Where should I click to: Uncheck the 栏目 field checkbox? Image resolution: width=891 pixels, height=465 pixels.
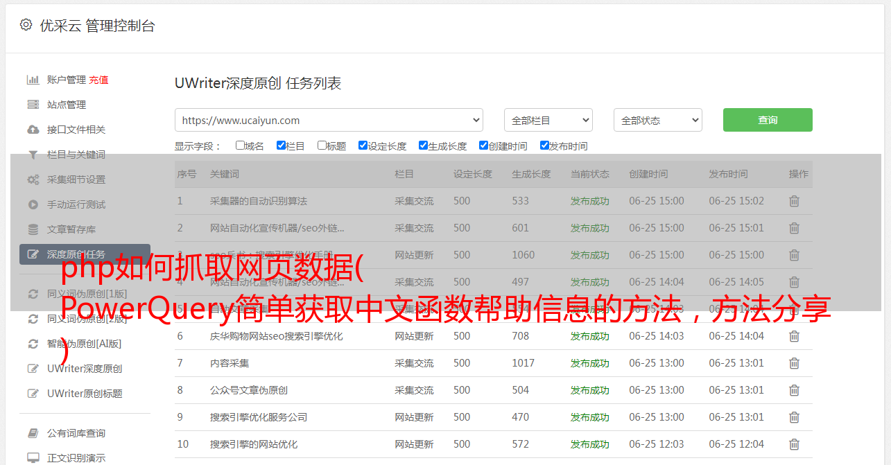tap(281, 146)
